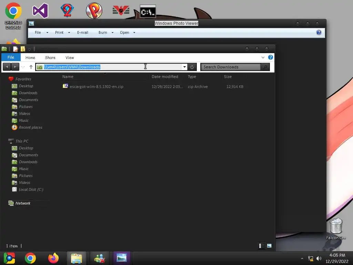
Task: Open Documents under Favorites
Action: 28,100
